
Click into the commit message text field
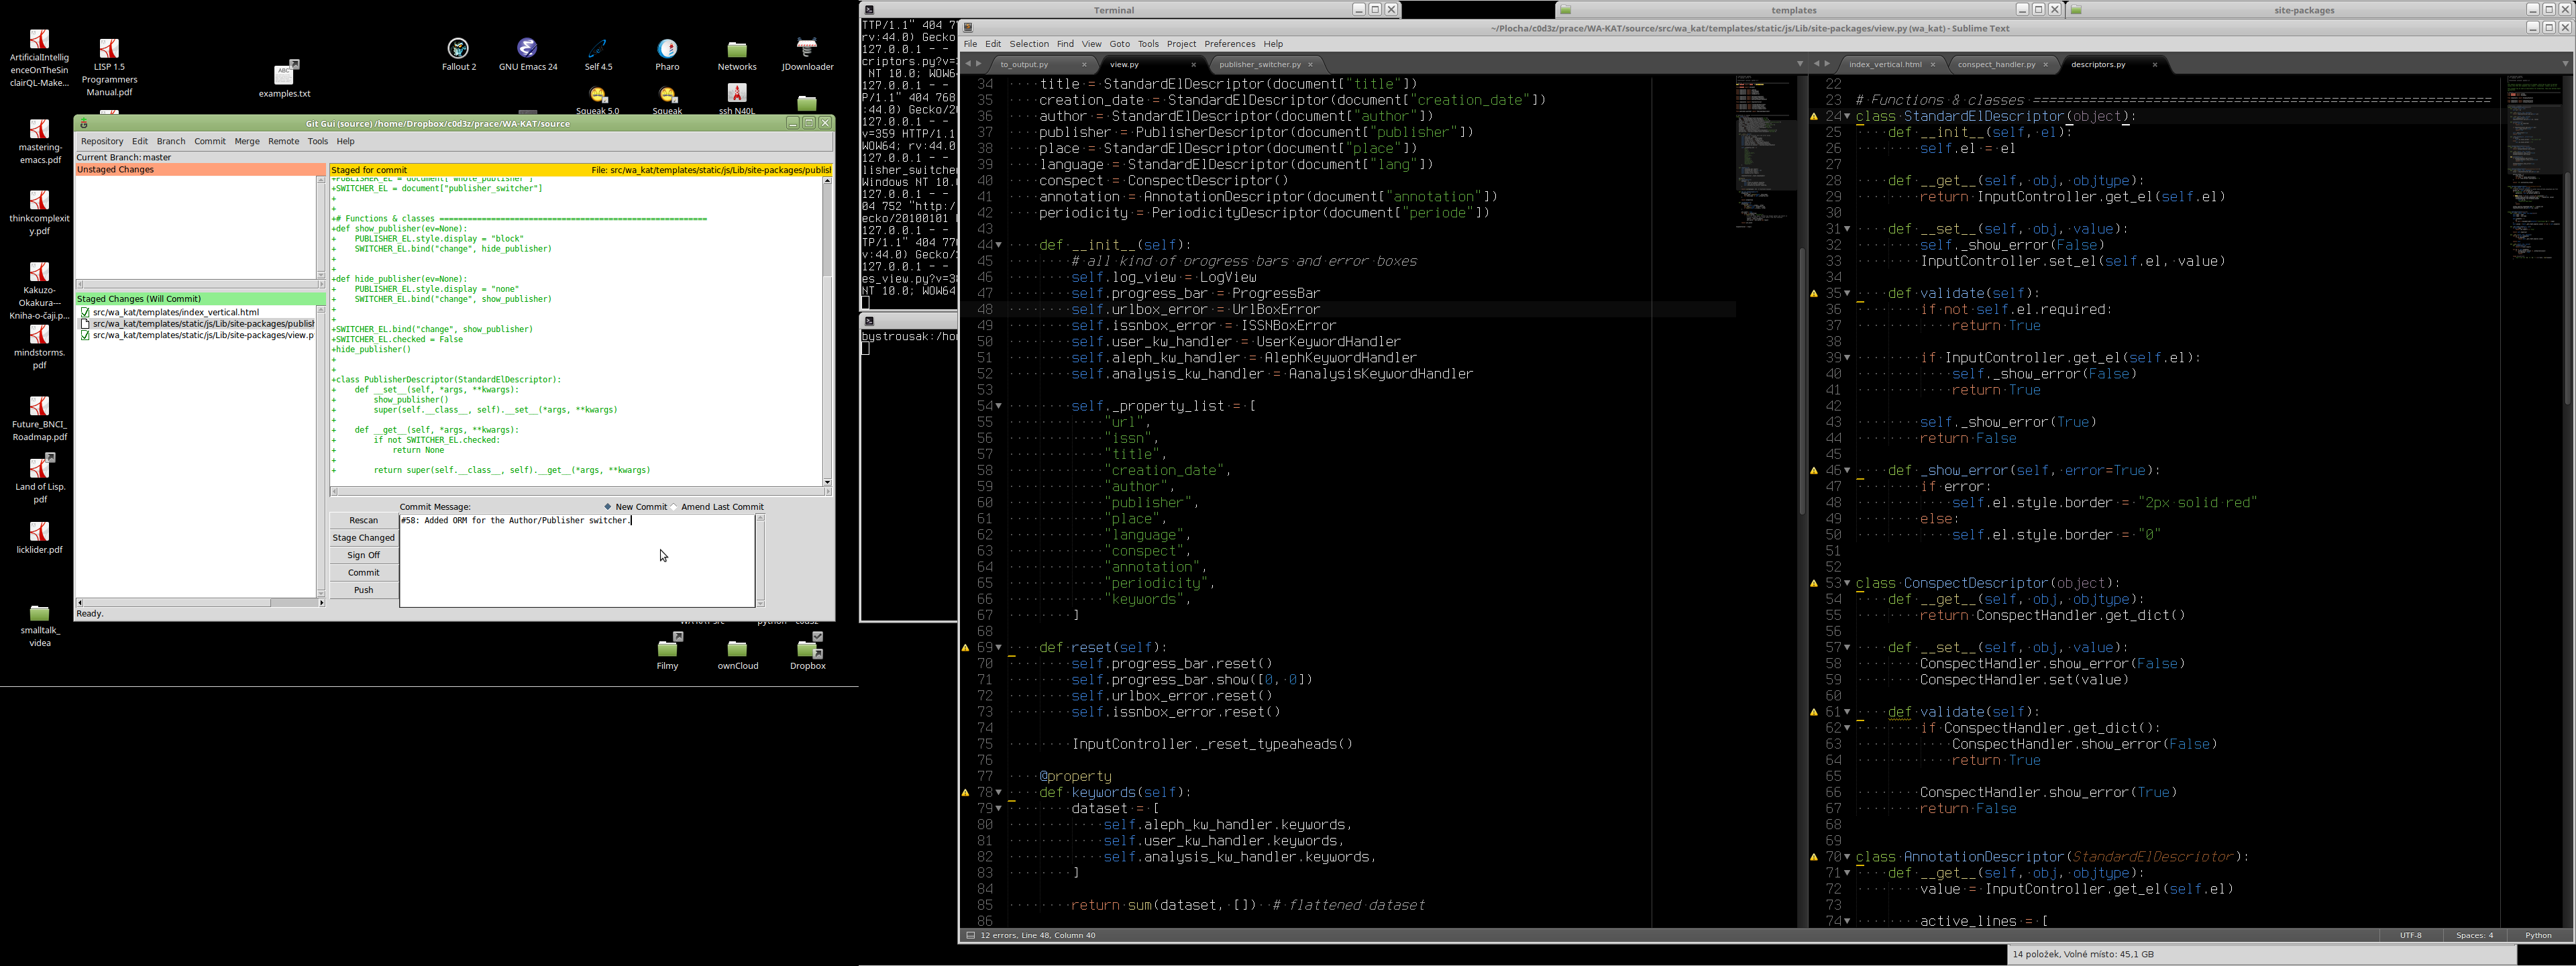577,560
